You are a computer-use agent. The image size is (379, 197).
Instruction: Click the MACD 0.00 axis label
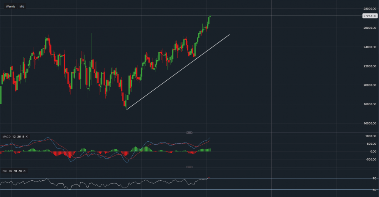tap(373, 152)
